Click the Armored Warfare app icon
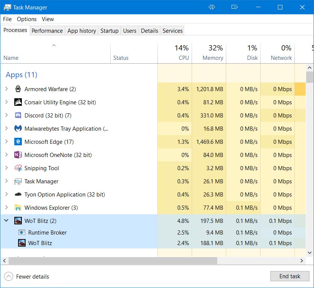This screenshot has height=288, width=314. pyautogui.click(x=18, y=89)
